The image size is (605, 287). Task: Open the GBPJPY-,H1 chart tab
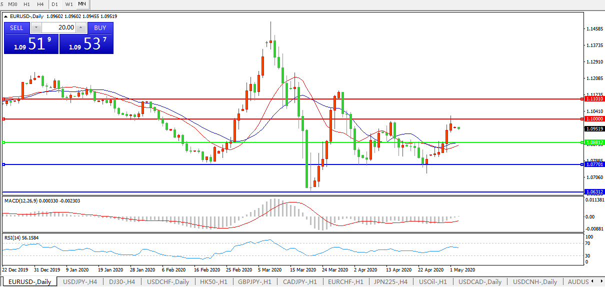click(254, 282)
